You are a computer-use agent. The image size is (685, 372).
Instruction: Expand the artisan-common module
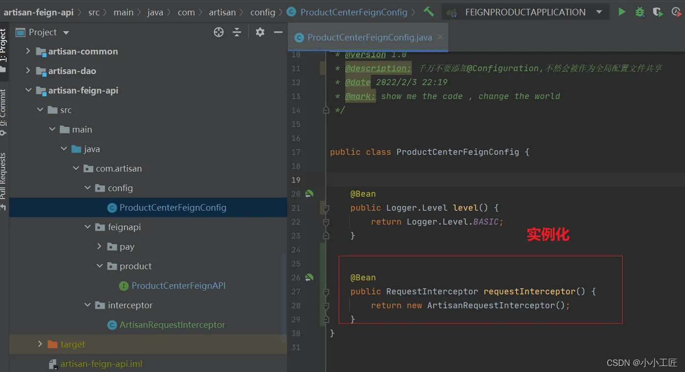point(28,51)
